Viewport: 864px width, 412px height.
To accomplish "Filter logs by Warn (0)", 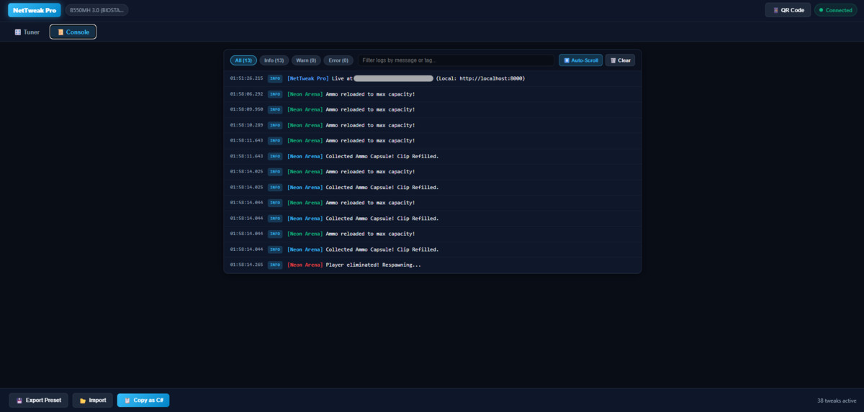I will click(x=306, y=60).
